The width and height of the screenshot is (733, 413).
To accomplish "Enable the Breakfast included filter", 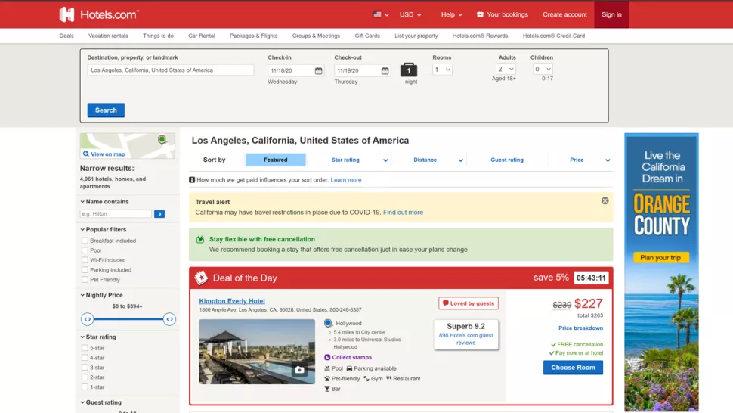I will pyautogui.click(x=85, y=241).
